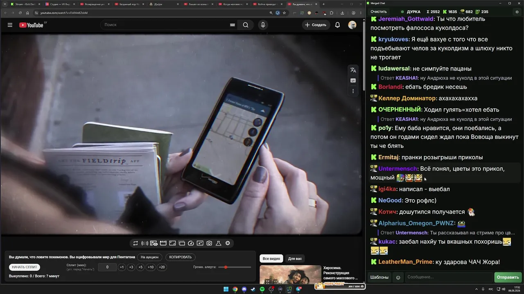The image size is (524, 294).
Task: Open the YouTube hamburger guide menu
Action: 10,25
